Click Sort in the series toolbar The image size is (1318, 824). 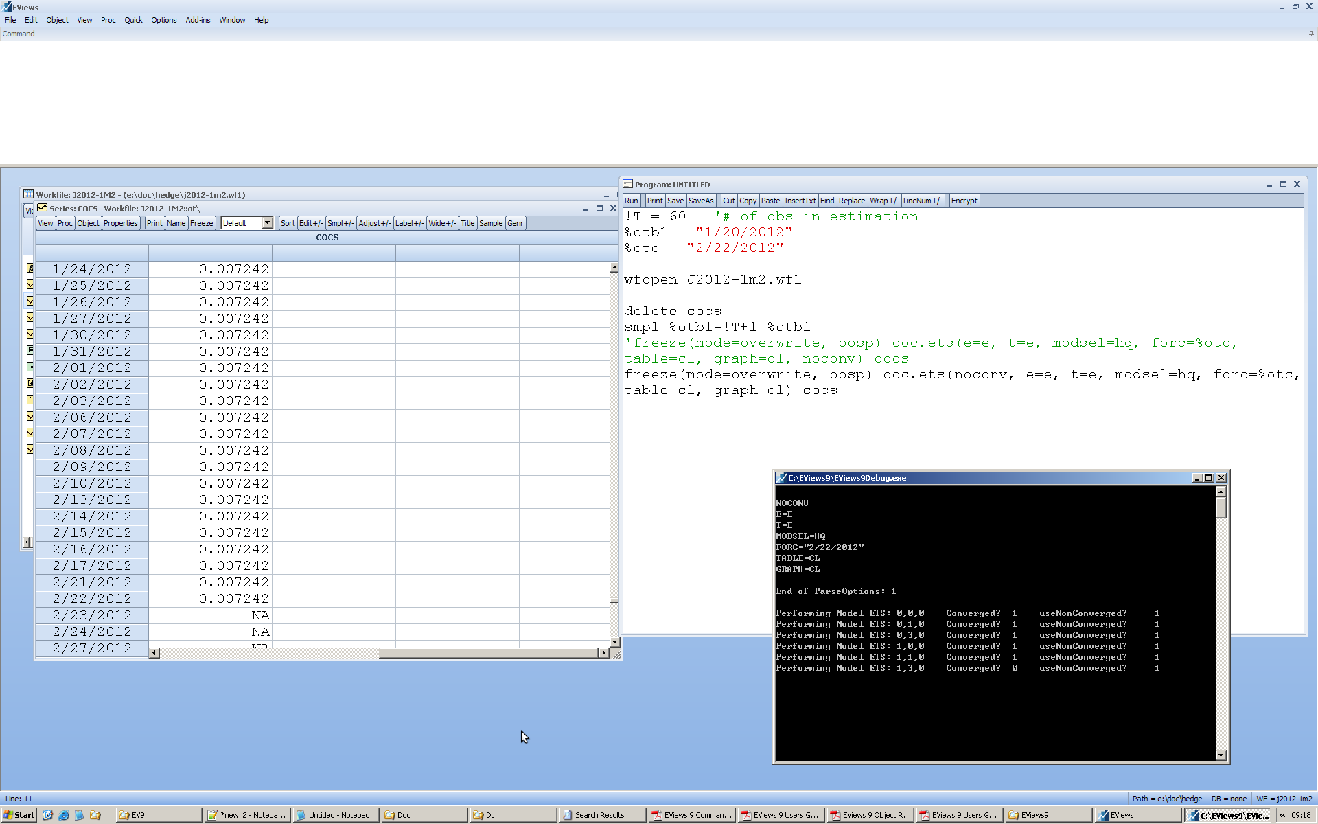coord(288,223)
